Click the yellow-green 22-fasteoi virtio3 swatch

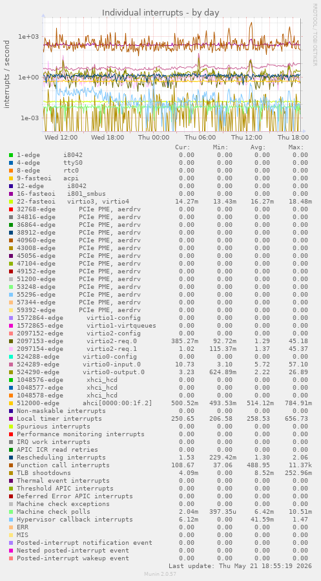[x=11, y=202]
